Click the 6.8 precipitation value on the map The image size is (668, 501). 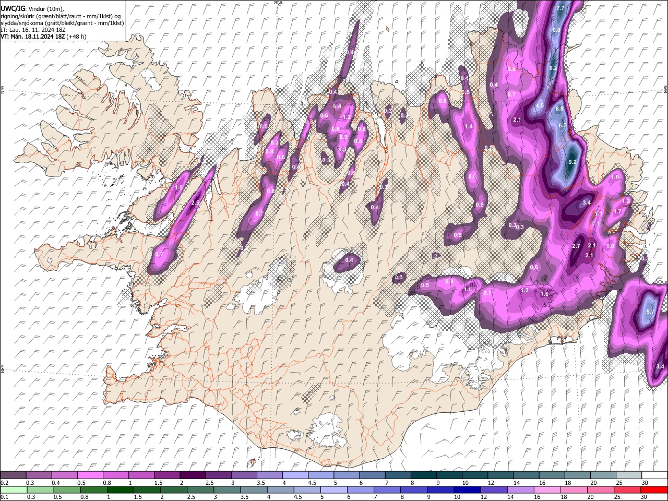point(560,109)
